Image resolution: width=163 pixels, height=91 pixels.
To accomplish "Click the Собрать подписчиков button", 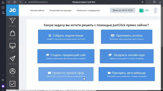I will pos(66,37).
